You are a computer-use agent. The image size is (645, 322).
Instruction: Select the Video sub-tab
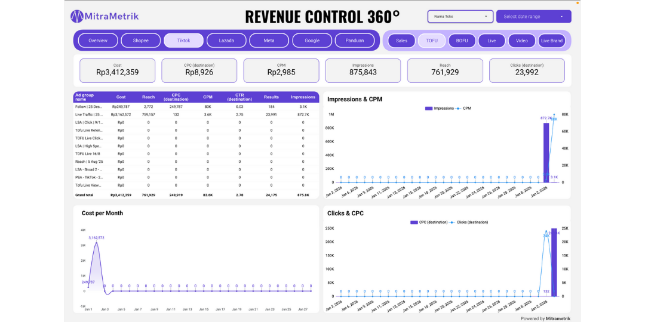pos(522,41)
